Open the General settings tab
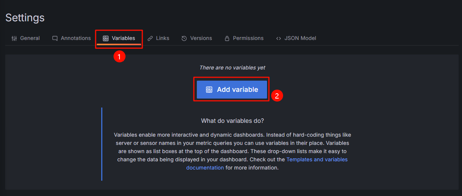462x196 pixels. (26, 38)
